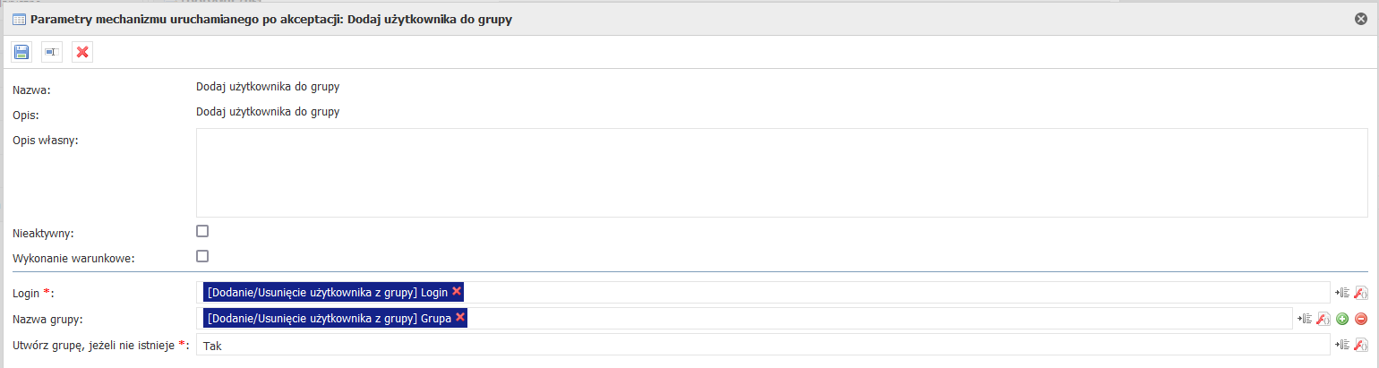The height and width of the screenshot is (368, 1379).
Task: Open function script icon for Utwórz grupę row
Action: [x=1361, y=345]
